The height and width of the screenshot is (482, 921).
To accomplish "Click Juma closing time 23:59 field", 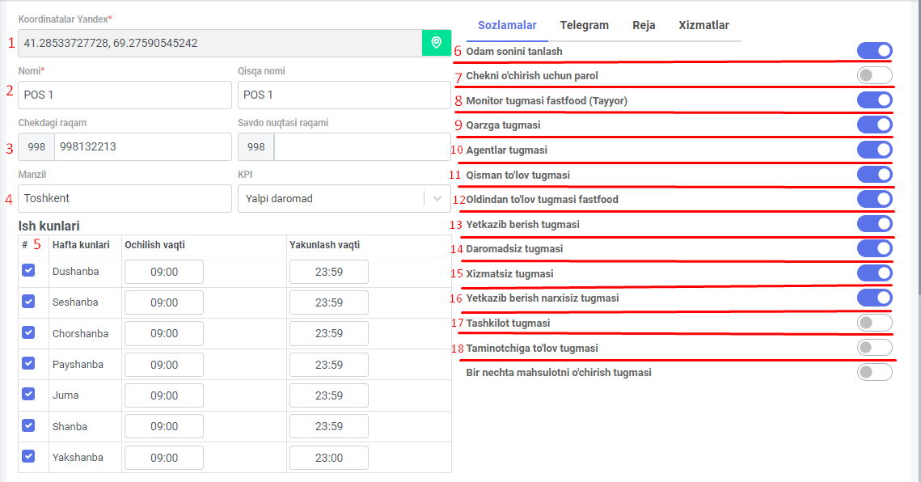I will click(329, 395).
